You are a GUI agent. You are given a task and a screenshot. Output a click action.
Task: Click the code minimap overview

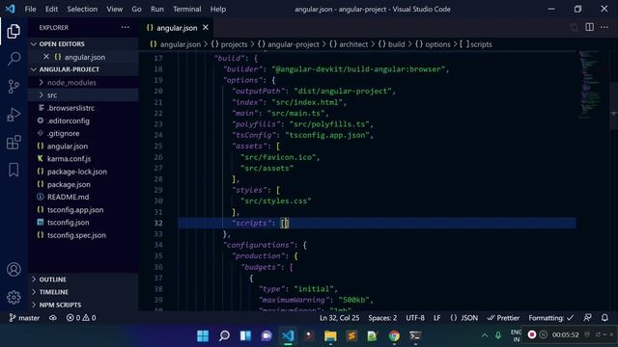(589, 85)
